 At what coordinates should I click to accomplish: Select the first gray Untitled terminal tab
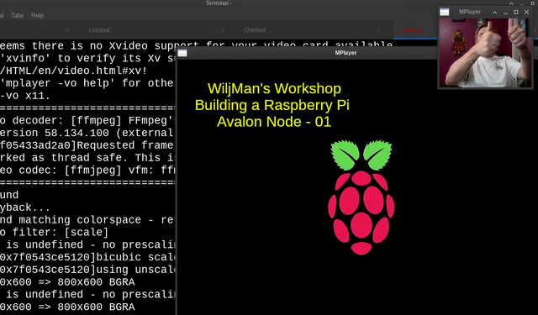(x=99, y=30)
